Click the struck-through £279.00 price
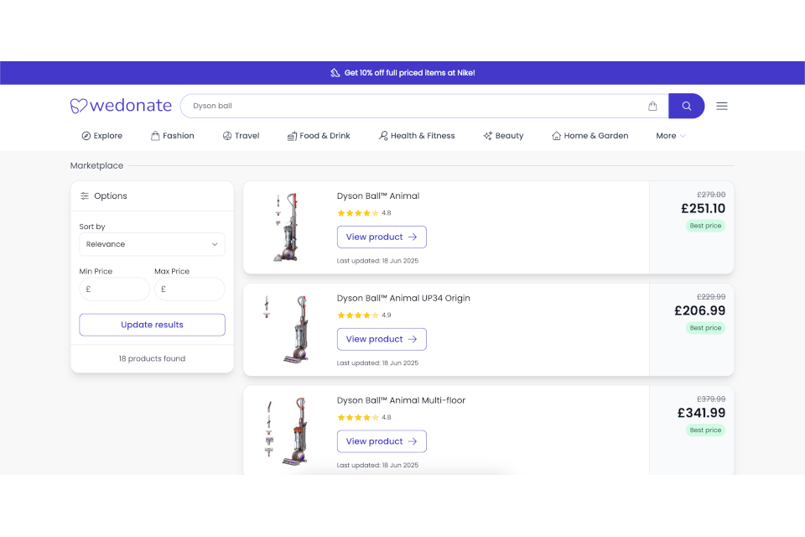Image resolution: width=805 pixels, height=537 pixels. coord(711,195)
